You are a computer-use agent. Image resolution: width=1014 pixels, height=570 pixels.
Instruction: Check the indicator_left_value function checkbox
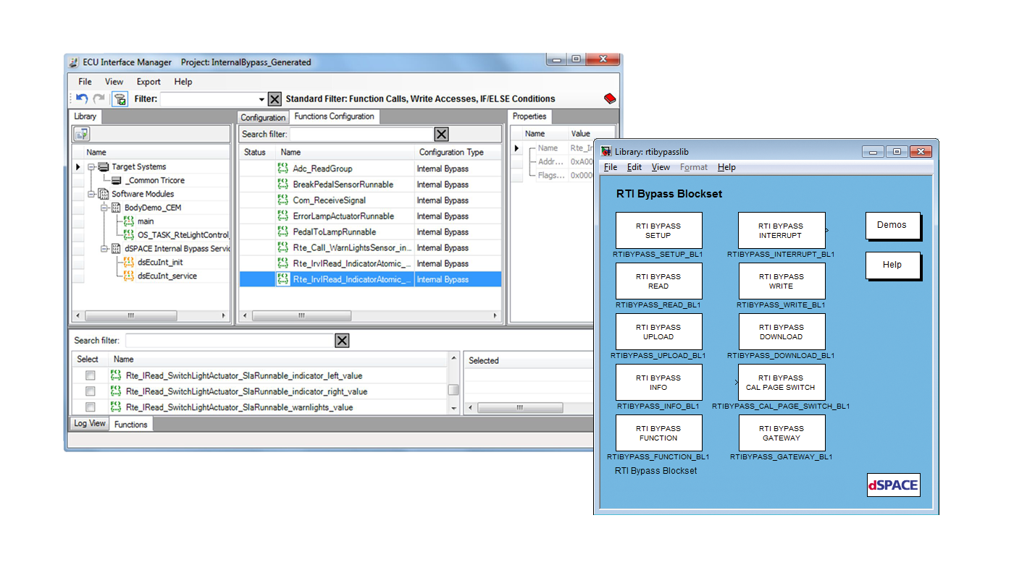[x=91, y=375]
